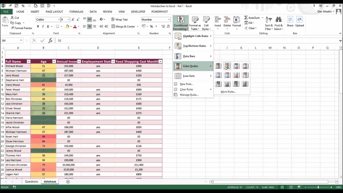Screen dimensions: 343x193
Task: Click Merge & Center
Action: (123, 27)
